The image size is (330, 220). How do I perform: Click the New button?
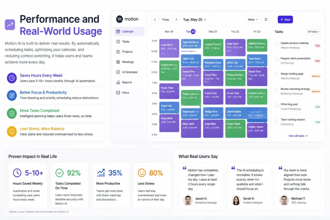click(285, 20)
